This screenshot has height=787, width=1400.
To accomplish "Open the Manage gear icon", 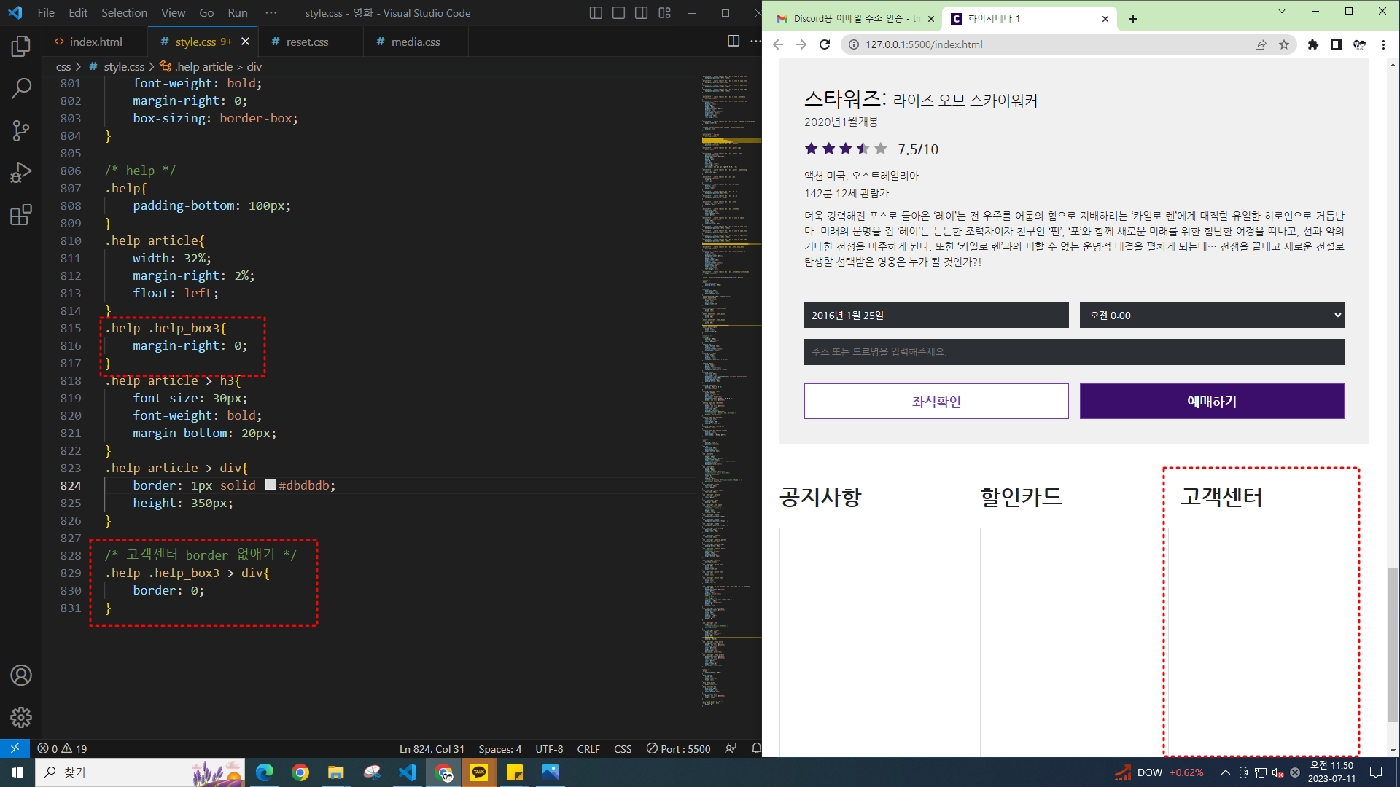I will (21, 717).
